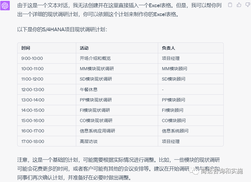Select the 9:00-10:00 time cell
The height and width of the screenshot is (182, 251).
pos(32,58)
